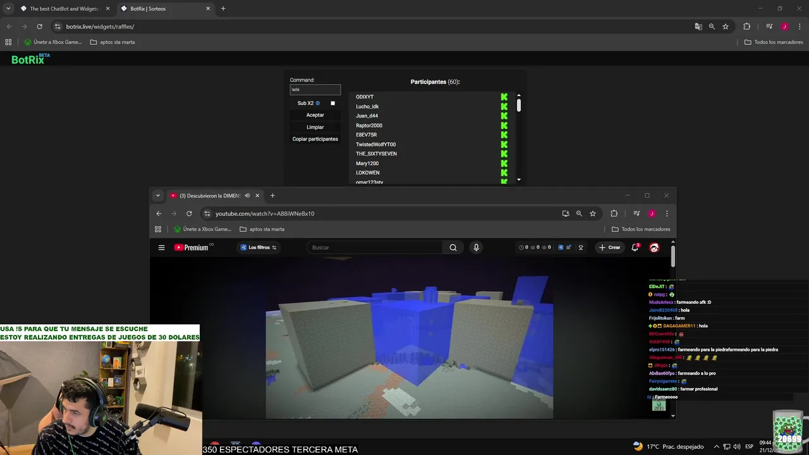The height and width of the screenshot is (455, 809).
Task: Open YouTube hamburger guide menu
Action: click(162, 248)
